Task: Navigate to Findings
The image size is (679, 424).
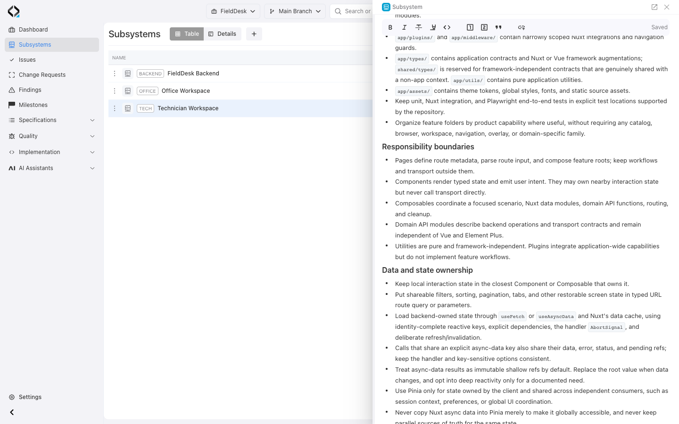Action: tap(52, 90)
